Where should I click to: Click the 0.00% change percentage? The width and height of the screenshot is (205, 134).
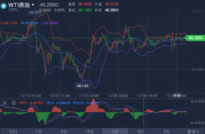[x=60, y=10]
